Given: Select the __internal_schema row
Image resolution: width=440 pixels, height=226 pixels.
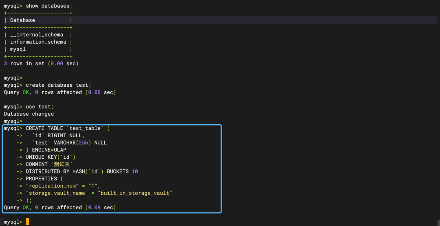Looking at the screenshot, I should (x=37, y=35).
